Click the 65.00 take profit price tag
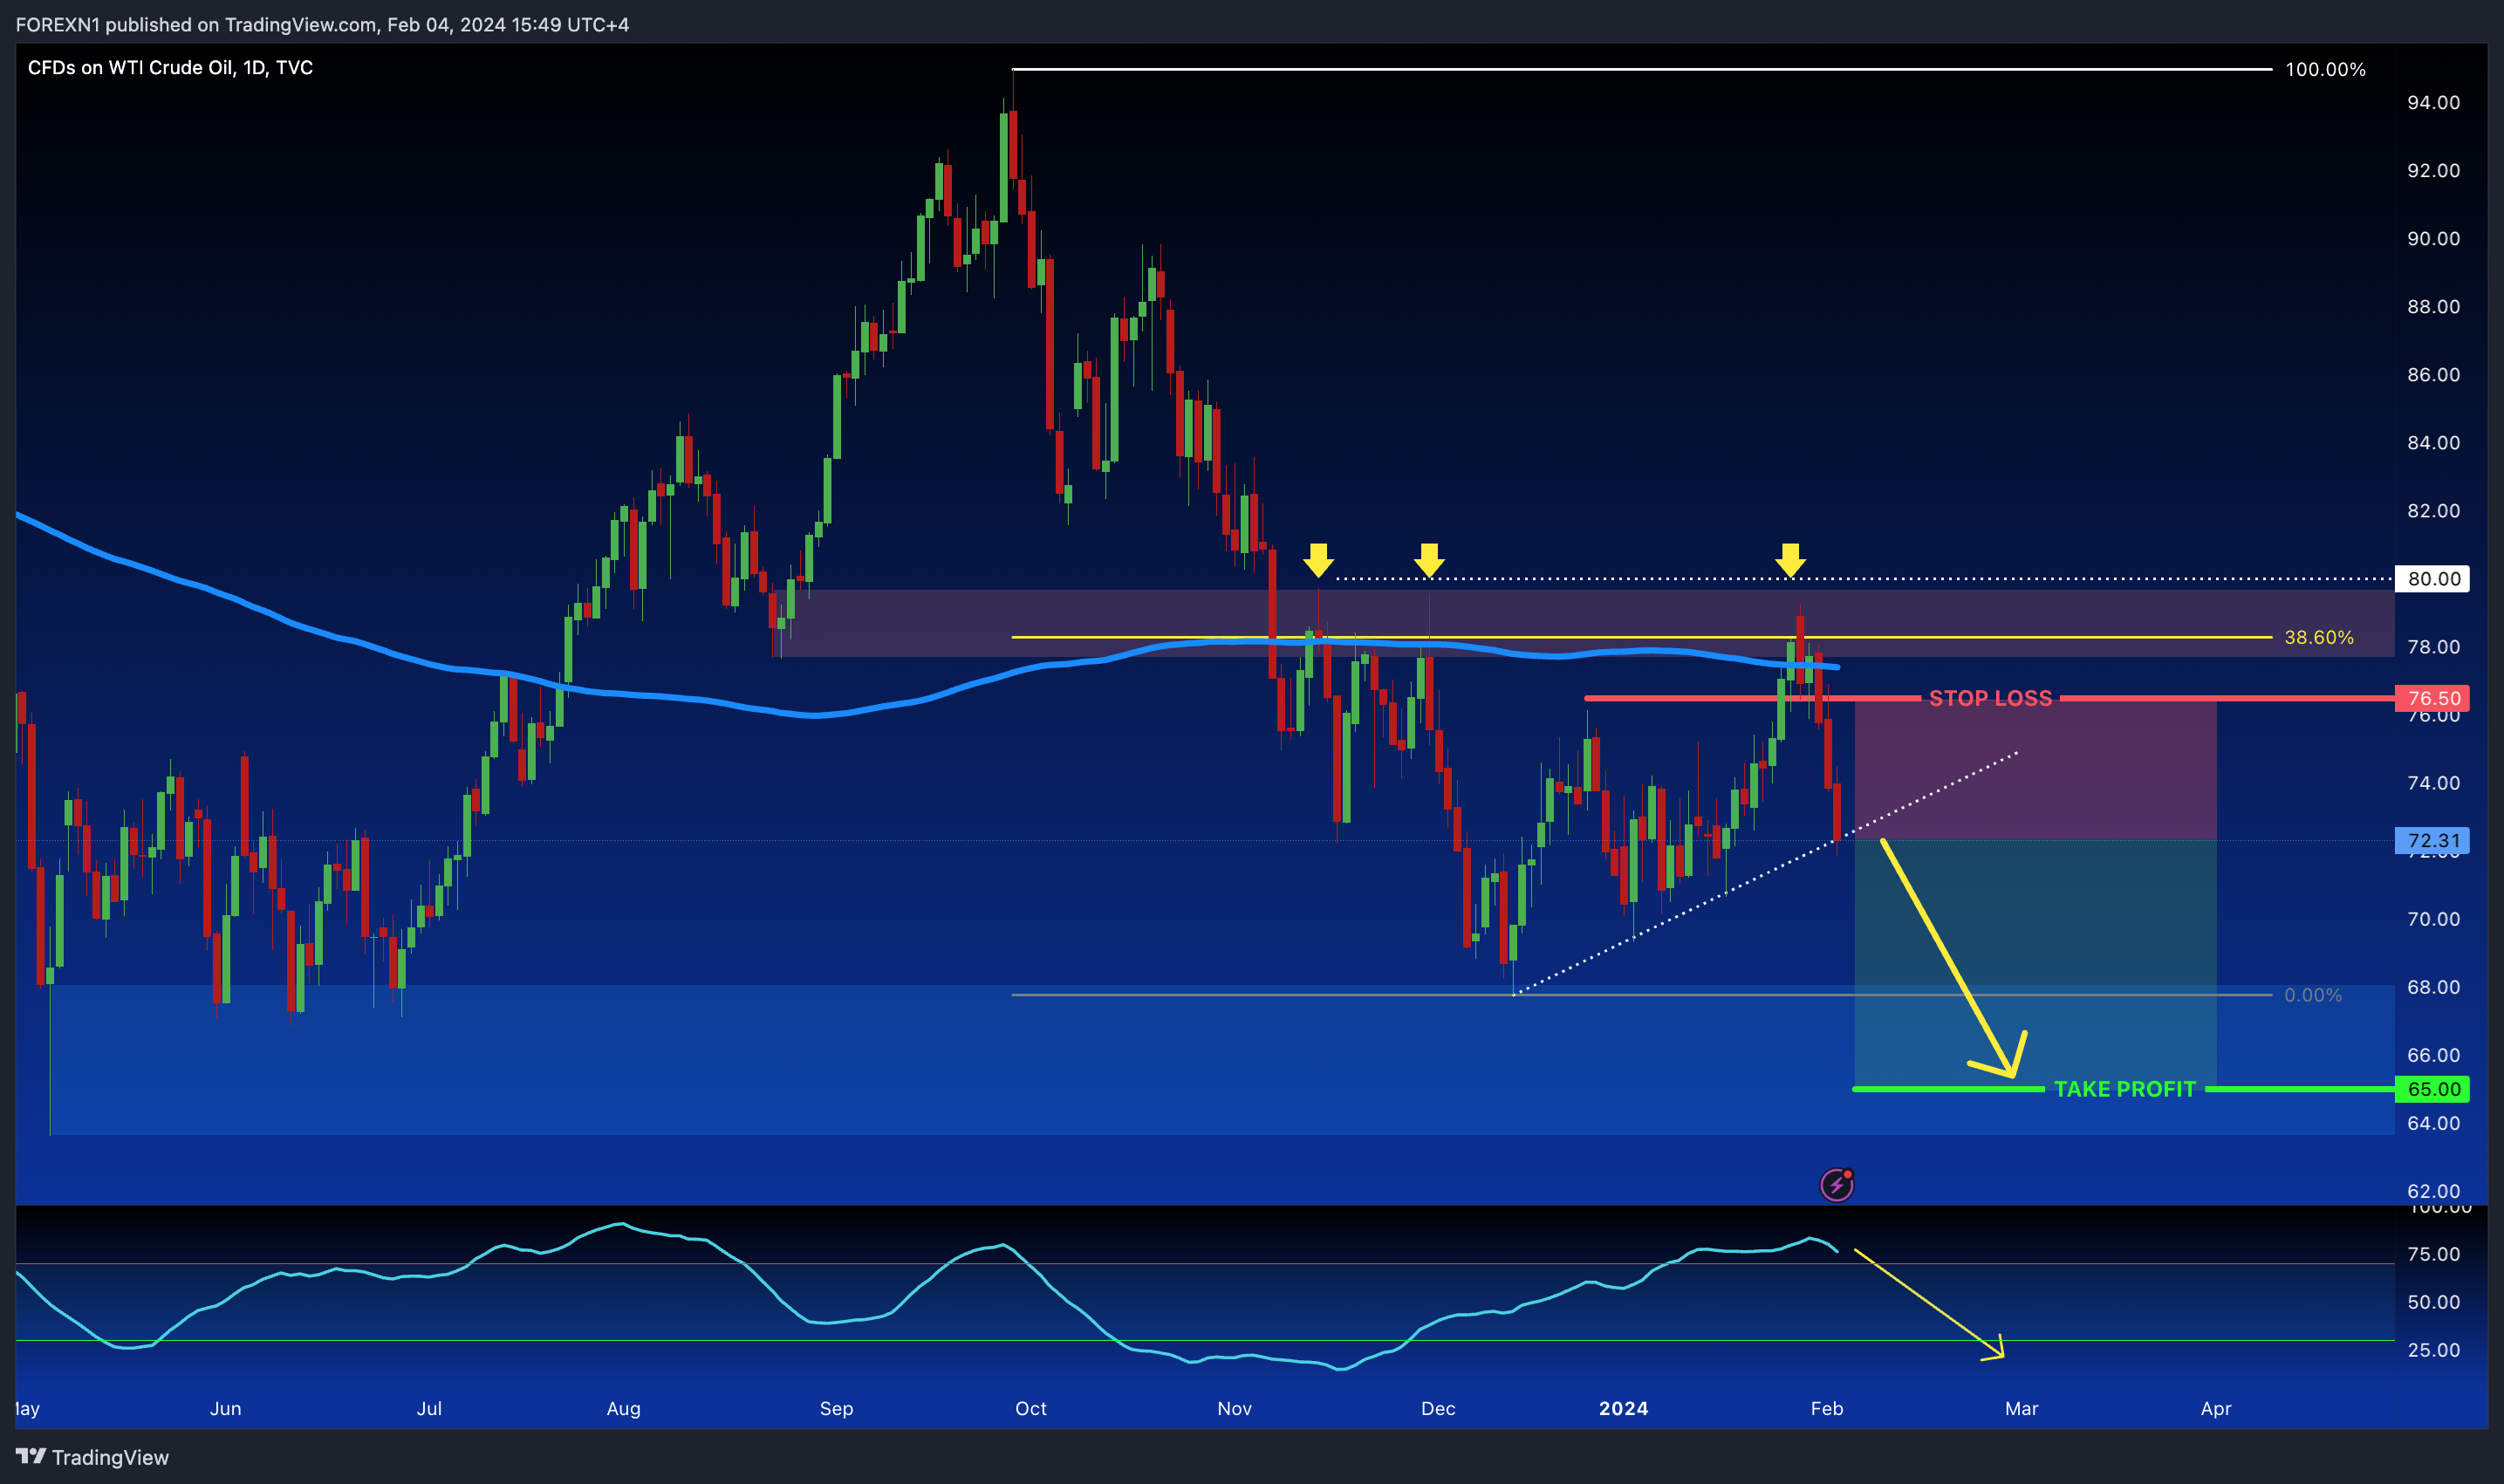The height and width of the screenshot is (1484, 2504). (2432, 1089)
